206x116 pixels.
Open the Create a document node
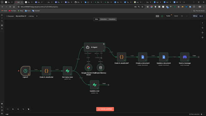142,57
